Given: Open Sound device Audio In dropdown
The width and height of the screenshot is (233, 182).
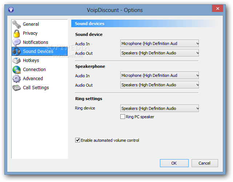Looking at the screenshot, I should tap(160, 44).
